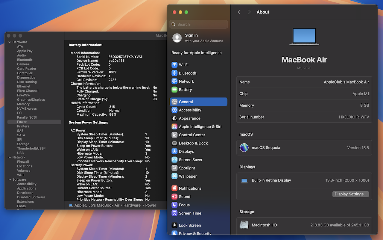Viewport: 383px width, 240px height.
Task: Click the red Notifications bell icon
Action: tap(174, 188)
